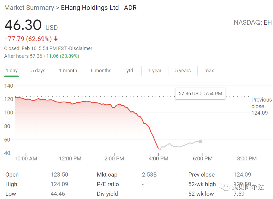Click the Market Summary breadcrumb
Screen dimensions: 273x199
point(29,8)
